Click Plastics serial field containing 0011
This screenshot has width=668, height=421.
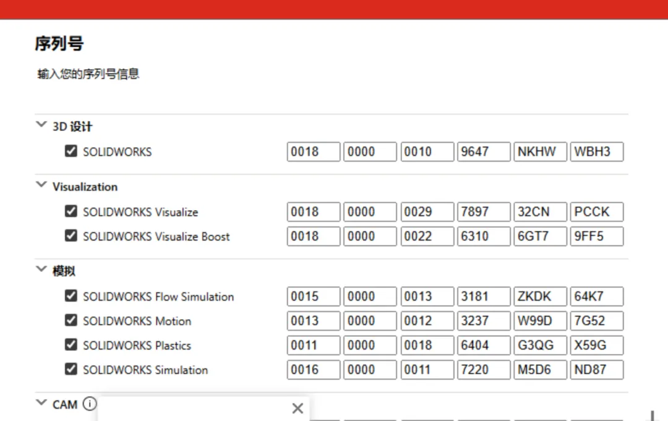314,345
